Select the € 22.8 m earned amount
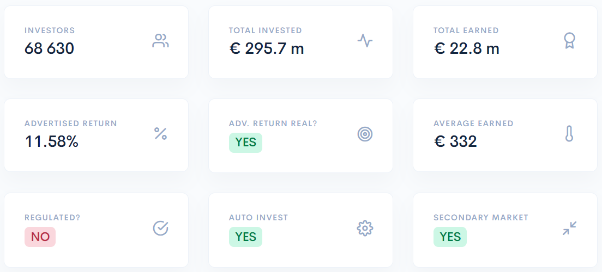This screenshot has width=602, height=272. (x=466, y=48)
